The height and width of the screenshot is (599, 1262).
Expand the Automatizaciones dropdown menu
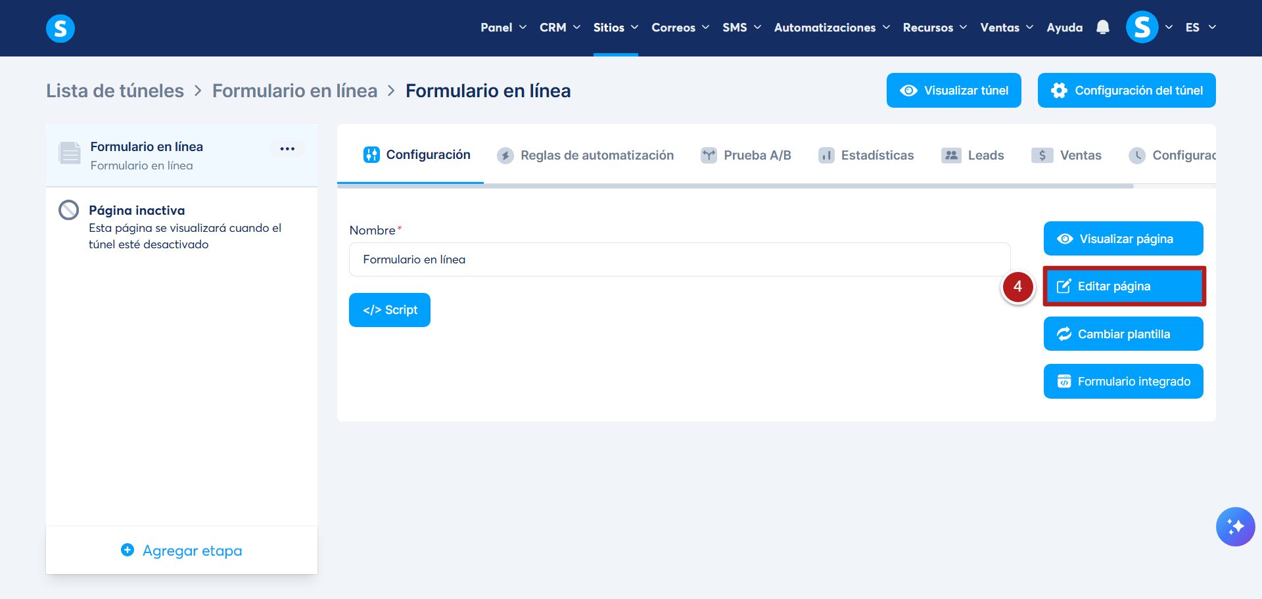point(832,28)
